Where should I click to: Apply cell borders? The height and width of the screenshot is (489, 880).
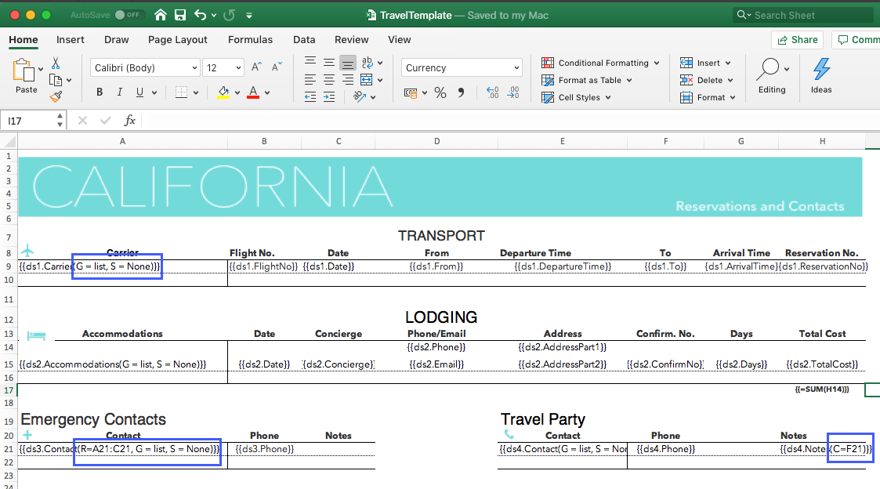pos(181,92)
